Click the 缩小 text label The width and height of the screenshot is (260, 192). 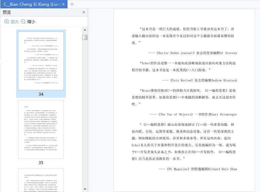[x=31, y=22]
